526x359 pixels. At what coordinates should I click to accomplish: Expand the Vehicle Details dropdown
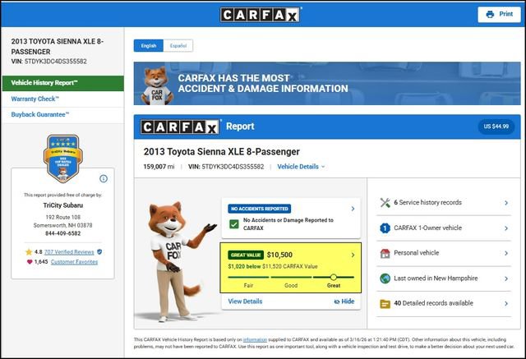tap(301, 167)
